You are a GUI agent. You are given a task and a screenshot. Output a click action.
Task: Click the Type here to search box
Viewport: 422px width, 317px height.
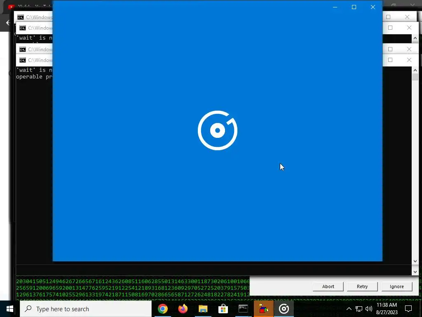[x=86, y=309]
